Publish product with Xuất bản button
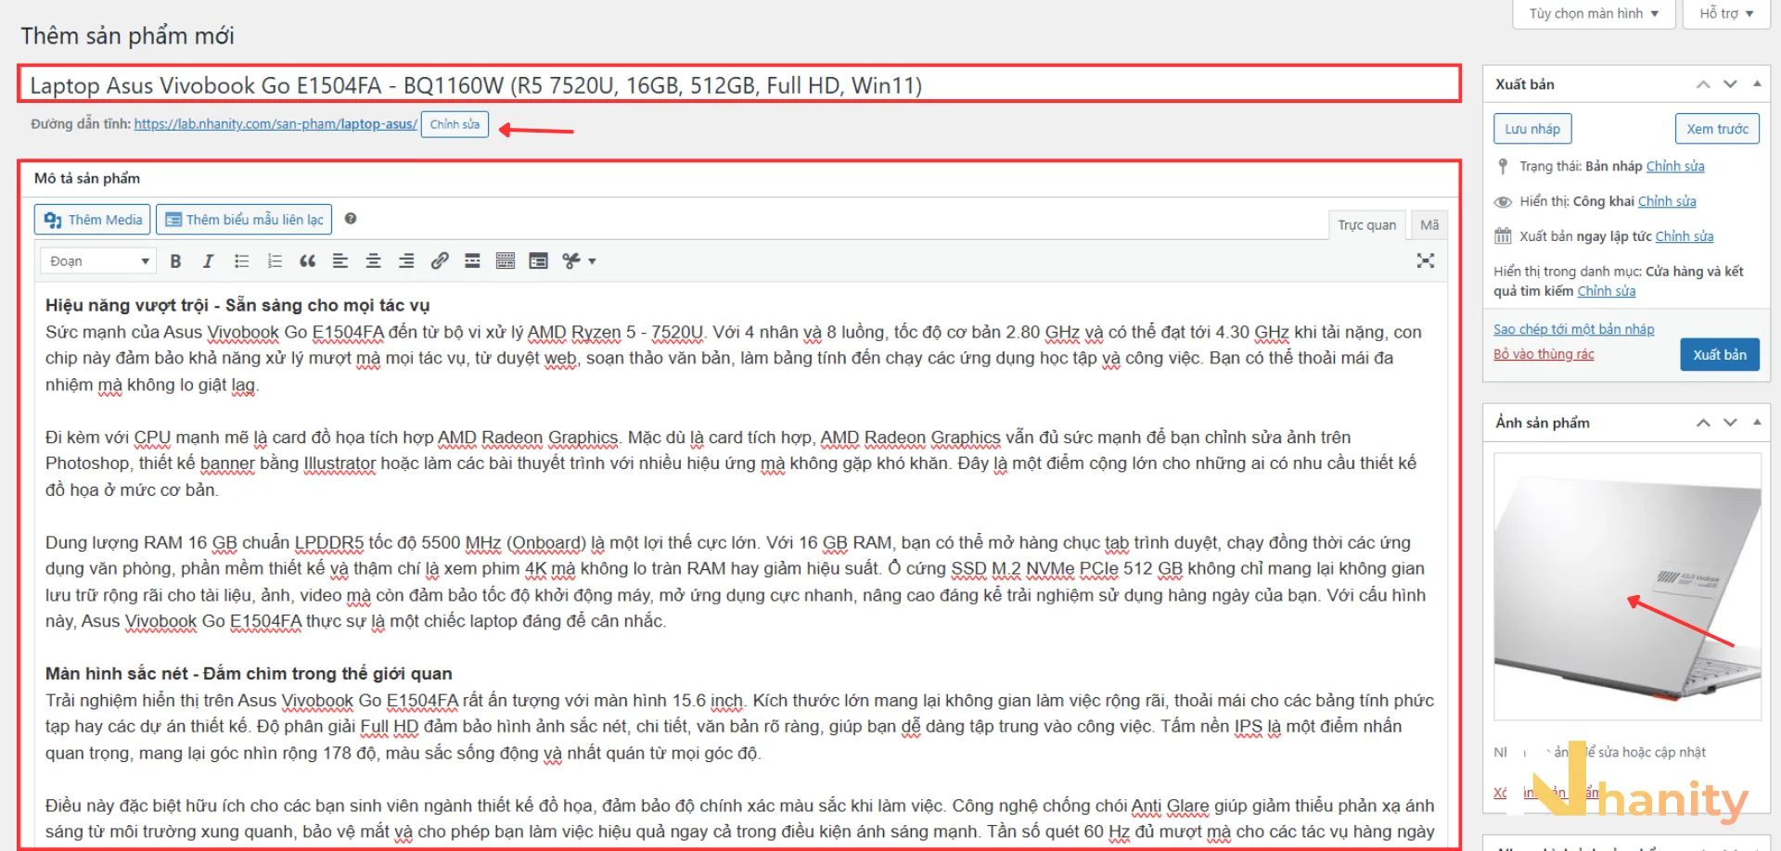The image size is (1781, 851). coord(1720,355)
